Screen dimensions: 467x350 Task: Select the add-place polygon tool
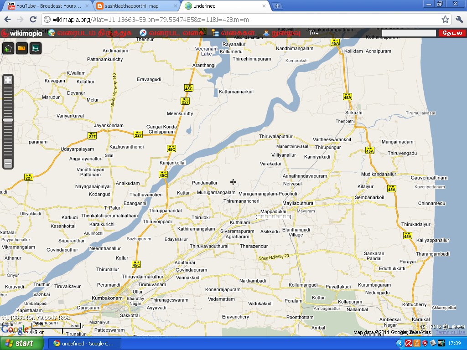click(x=8, y=47)
